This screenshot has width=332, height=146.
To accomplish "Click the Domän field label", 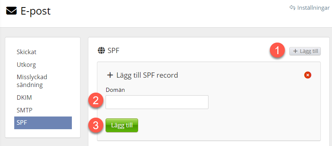I will 115,90.
